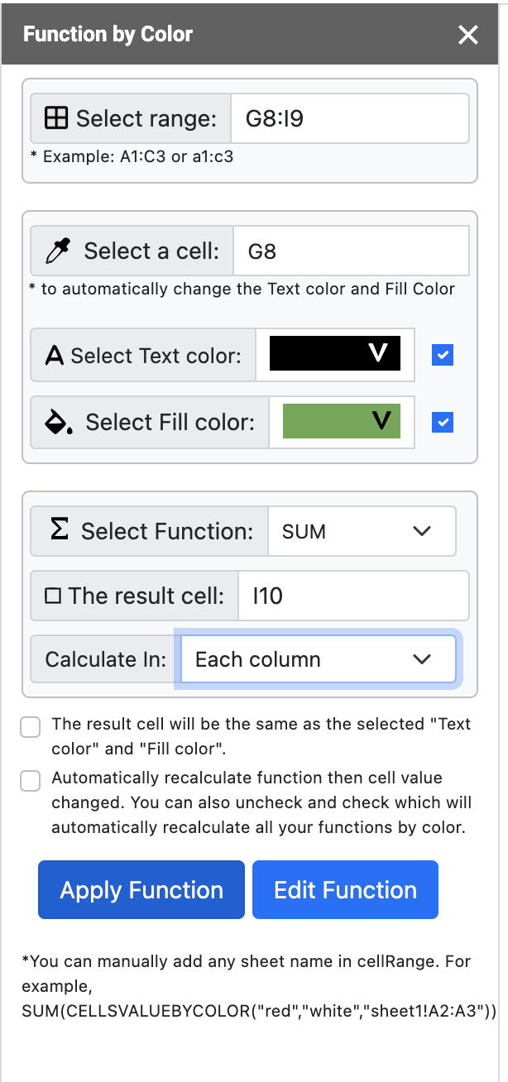508x1082 pixels.
Task: Uncheck the blue checkbox beside text color
Action: (x=443, y=354)
